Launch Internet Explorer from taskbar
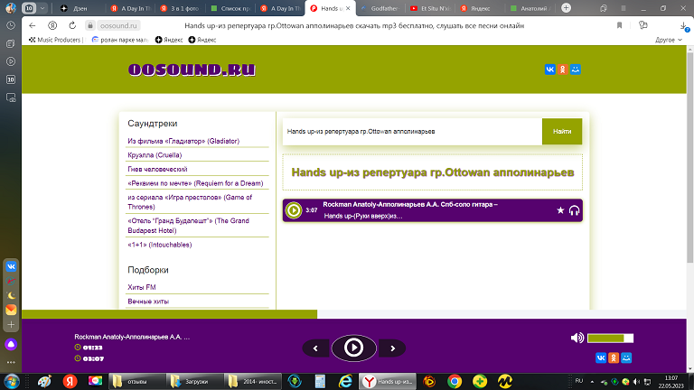This screenshot has height=390, width=694. point(345,381)
